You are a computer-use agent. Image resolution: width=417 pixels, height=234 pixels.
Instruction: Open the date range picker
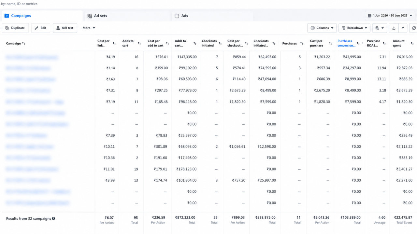coord(390,16)
